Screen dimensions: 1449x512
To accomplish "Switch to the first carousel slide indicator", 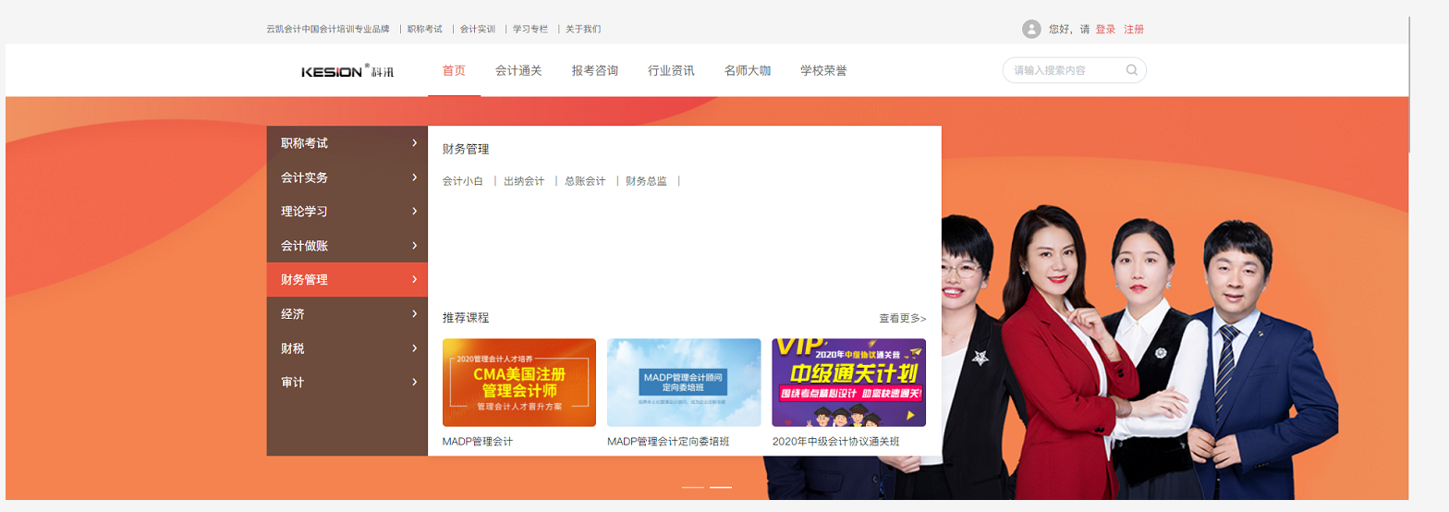I will [693, 487].
